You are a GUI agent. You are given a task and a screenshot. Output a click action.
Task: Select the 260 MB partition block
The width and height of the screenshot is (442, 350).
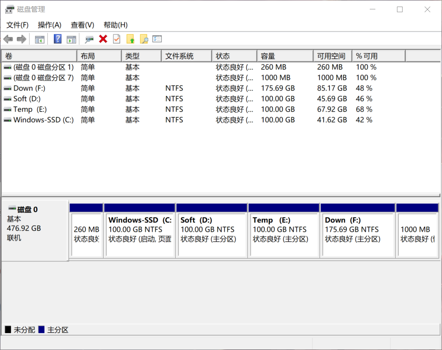coord(86,230)
